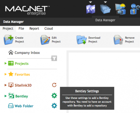Viewport: 140px width, 113px height.
Task: Switch to the Report tab
Action: tap(34, 29)
